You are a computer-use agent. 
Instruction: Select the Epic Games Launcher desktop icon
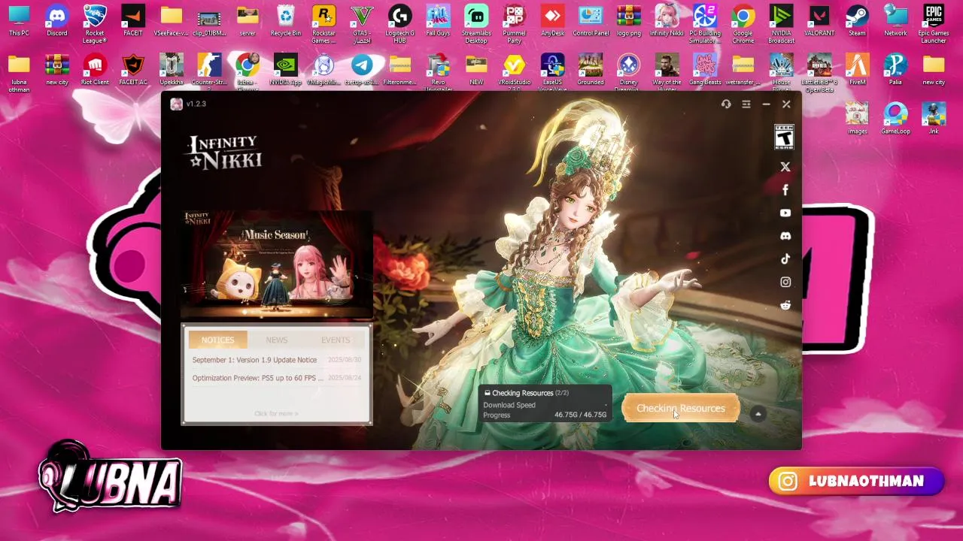(934, 23)
